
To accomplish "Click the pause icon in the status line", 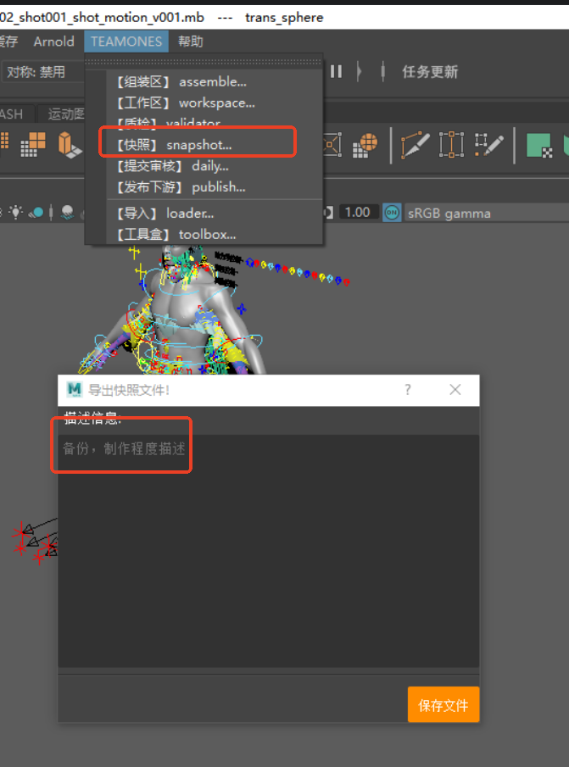I will click(x=336, y=72).
